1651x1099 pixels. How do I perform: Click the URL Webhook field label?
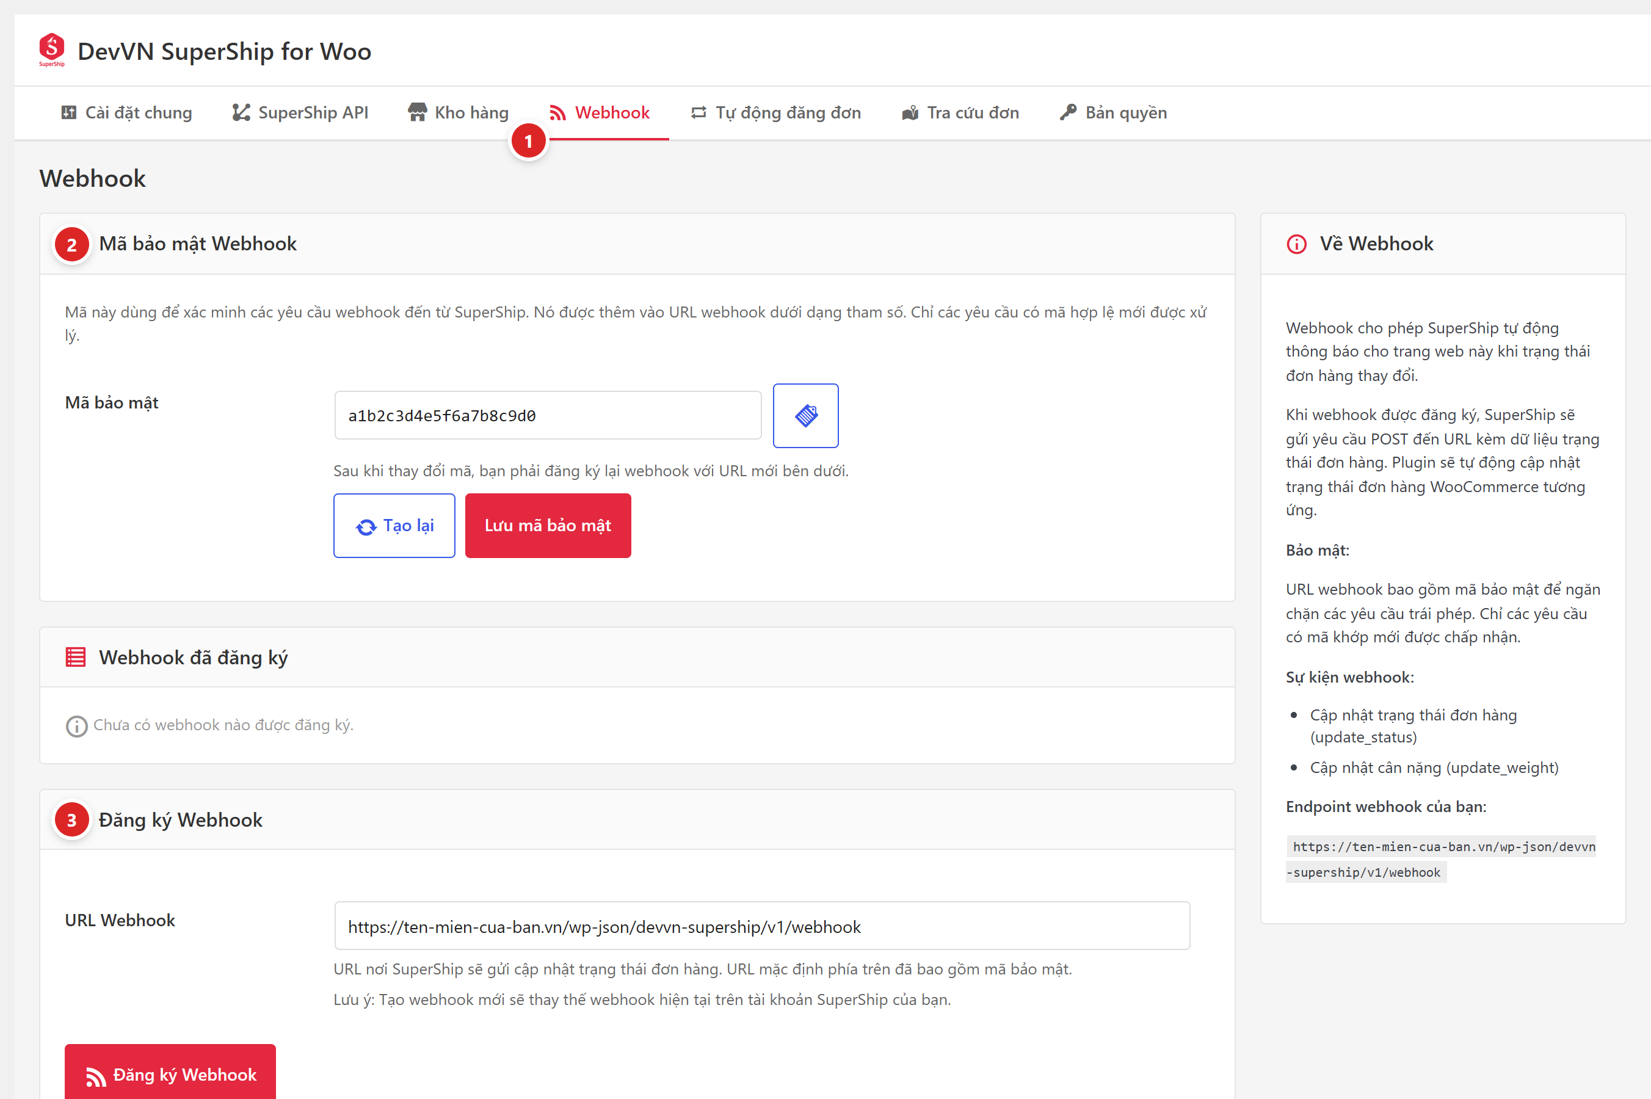click(x=120, y=920)
